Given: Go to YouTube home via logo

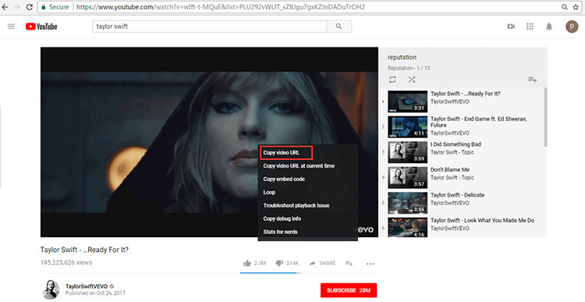Looking at the screenshot, I should click(41, 27).
